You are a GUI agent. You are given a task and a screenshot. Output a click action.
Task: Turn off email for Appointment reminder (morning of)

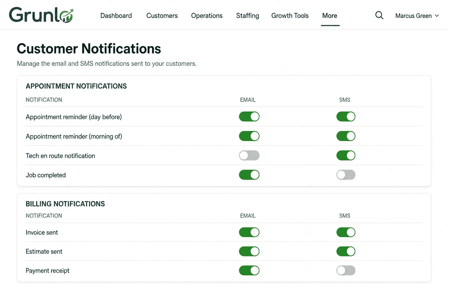249,136
